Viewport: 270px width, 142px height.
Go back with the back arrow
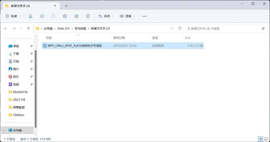pos(5,28)
